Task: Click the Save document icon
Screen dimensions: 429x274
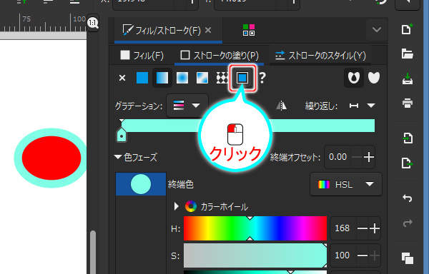Action: pyautogui.click(x=407, y=78)
